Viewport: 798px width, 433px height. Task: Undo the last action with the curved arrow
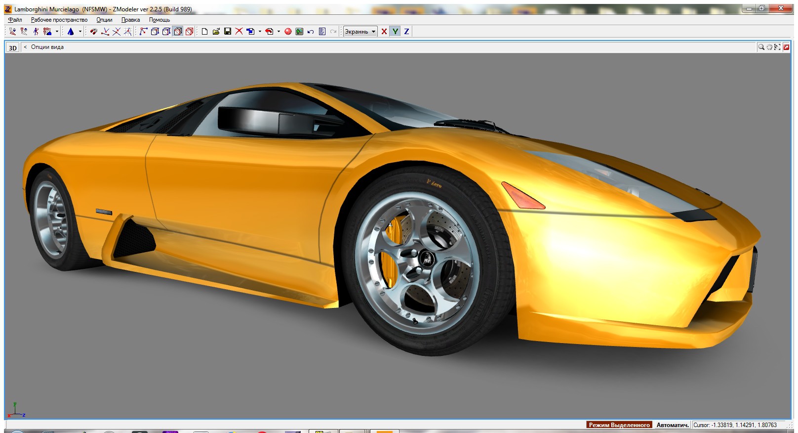311,31
